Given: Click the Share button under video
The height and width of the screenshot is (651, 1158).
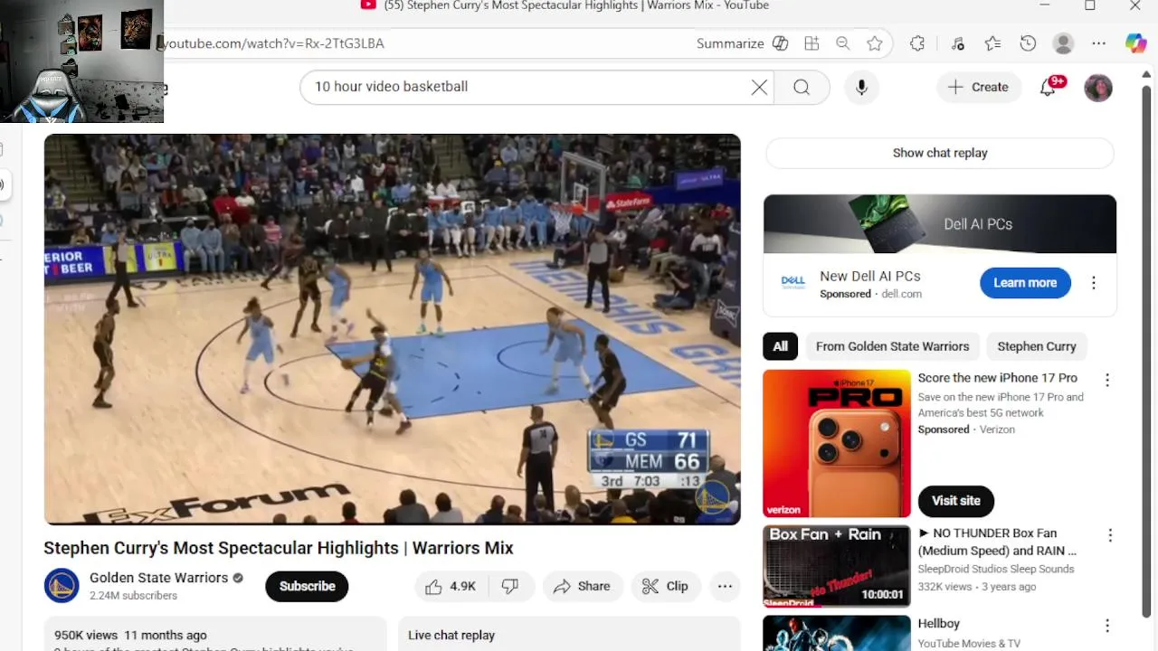Looking at the screenshot, I should [583, 586].
